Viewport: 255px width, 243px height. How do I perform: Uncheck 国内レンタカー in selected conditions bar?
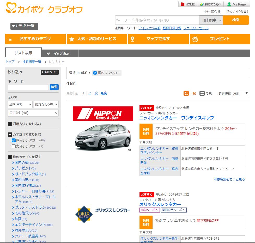tap(95, 73)
